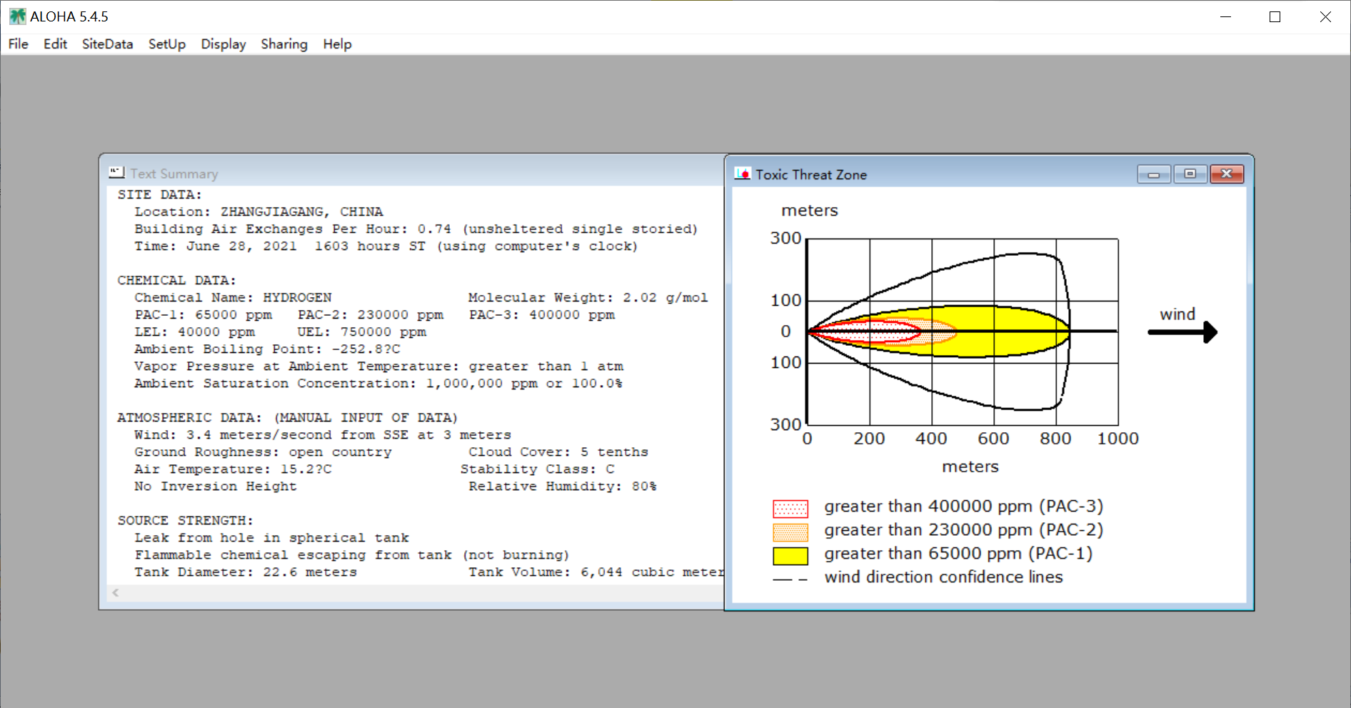The height and width of the screenshot is (708, 1351).
Task: Click the 'PAC-2: 230000 ppm' value
Action: pyautogui.click(x=371, y=315)
